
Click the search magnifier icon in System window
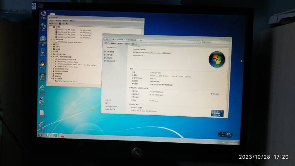[x=229, y=43]
